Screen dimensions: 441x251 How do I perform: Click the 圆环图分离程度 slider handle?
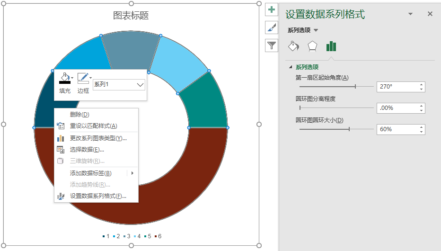coord(300,108)
